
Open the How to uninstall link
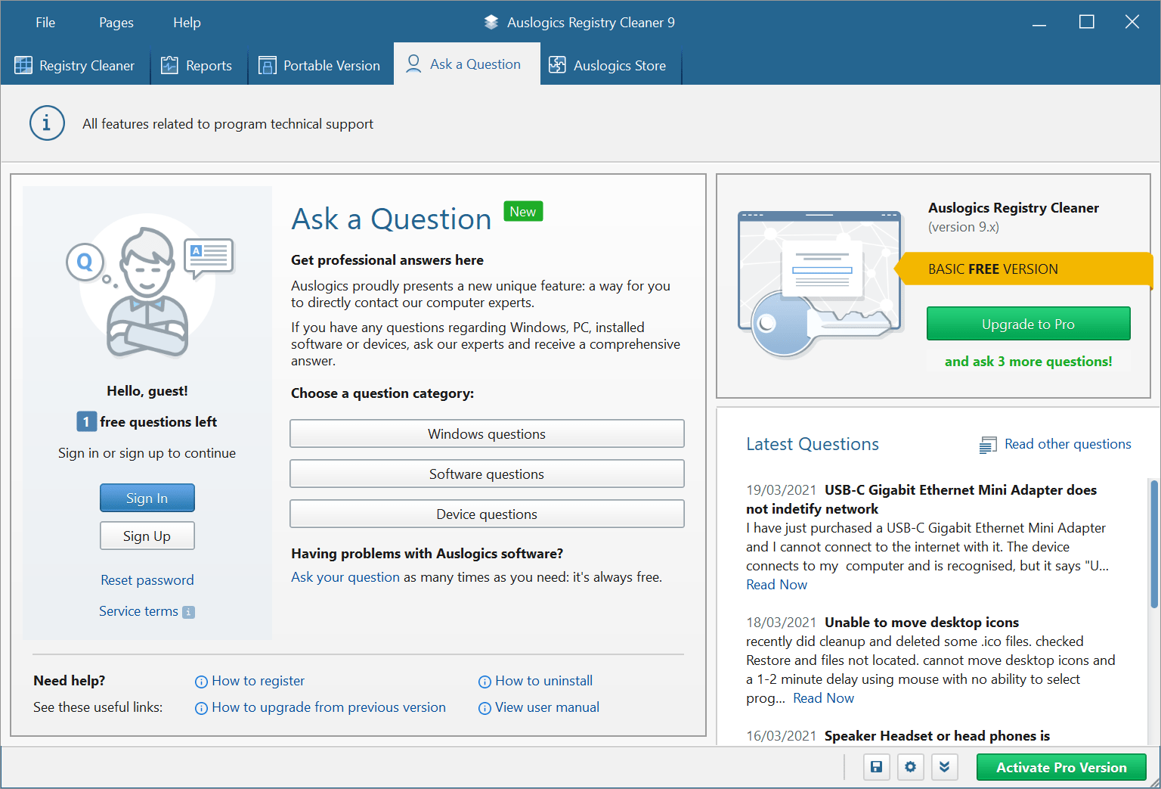(543, 680)
